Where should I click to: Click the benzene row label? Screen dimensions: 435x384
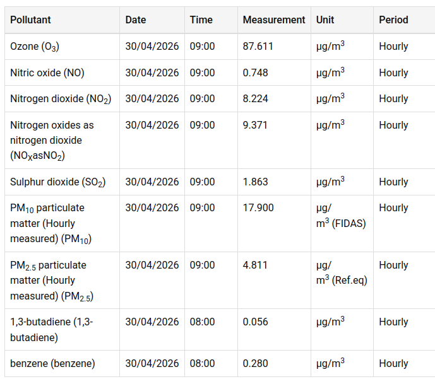coord(52,364)
